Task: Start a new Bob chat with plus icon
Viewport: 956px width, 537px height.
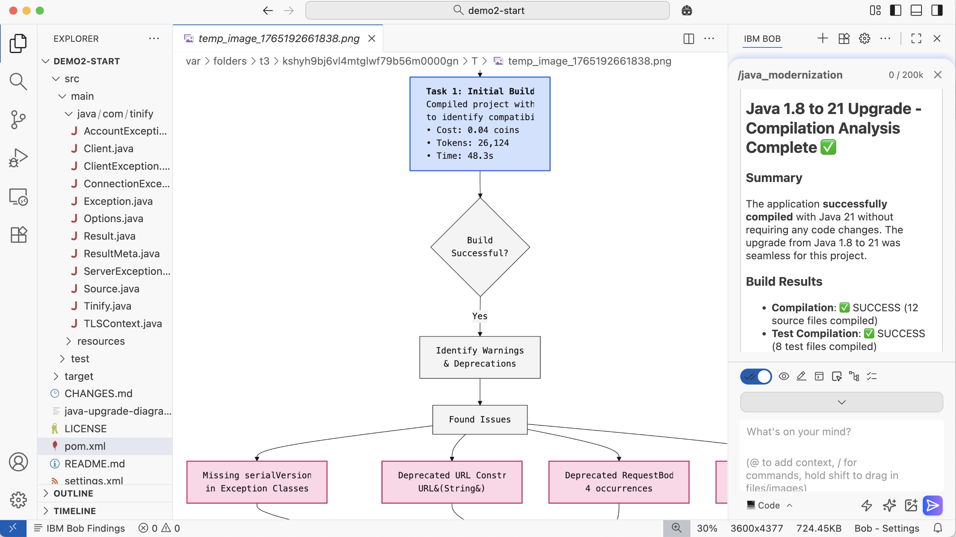Action: 823,38
